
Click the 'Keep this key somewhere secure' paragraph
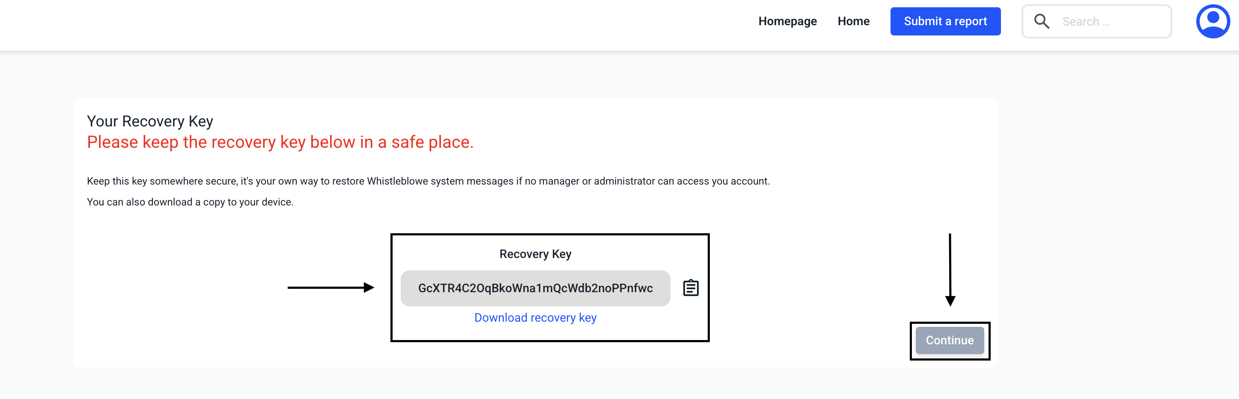pos(428,182)
